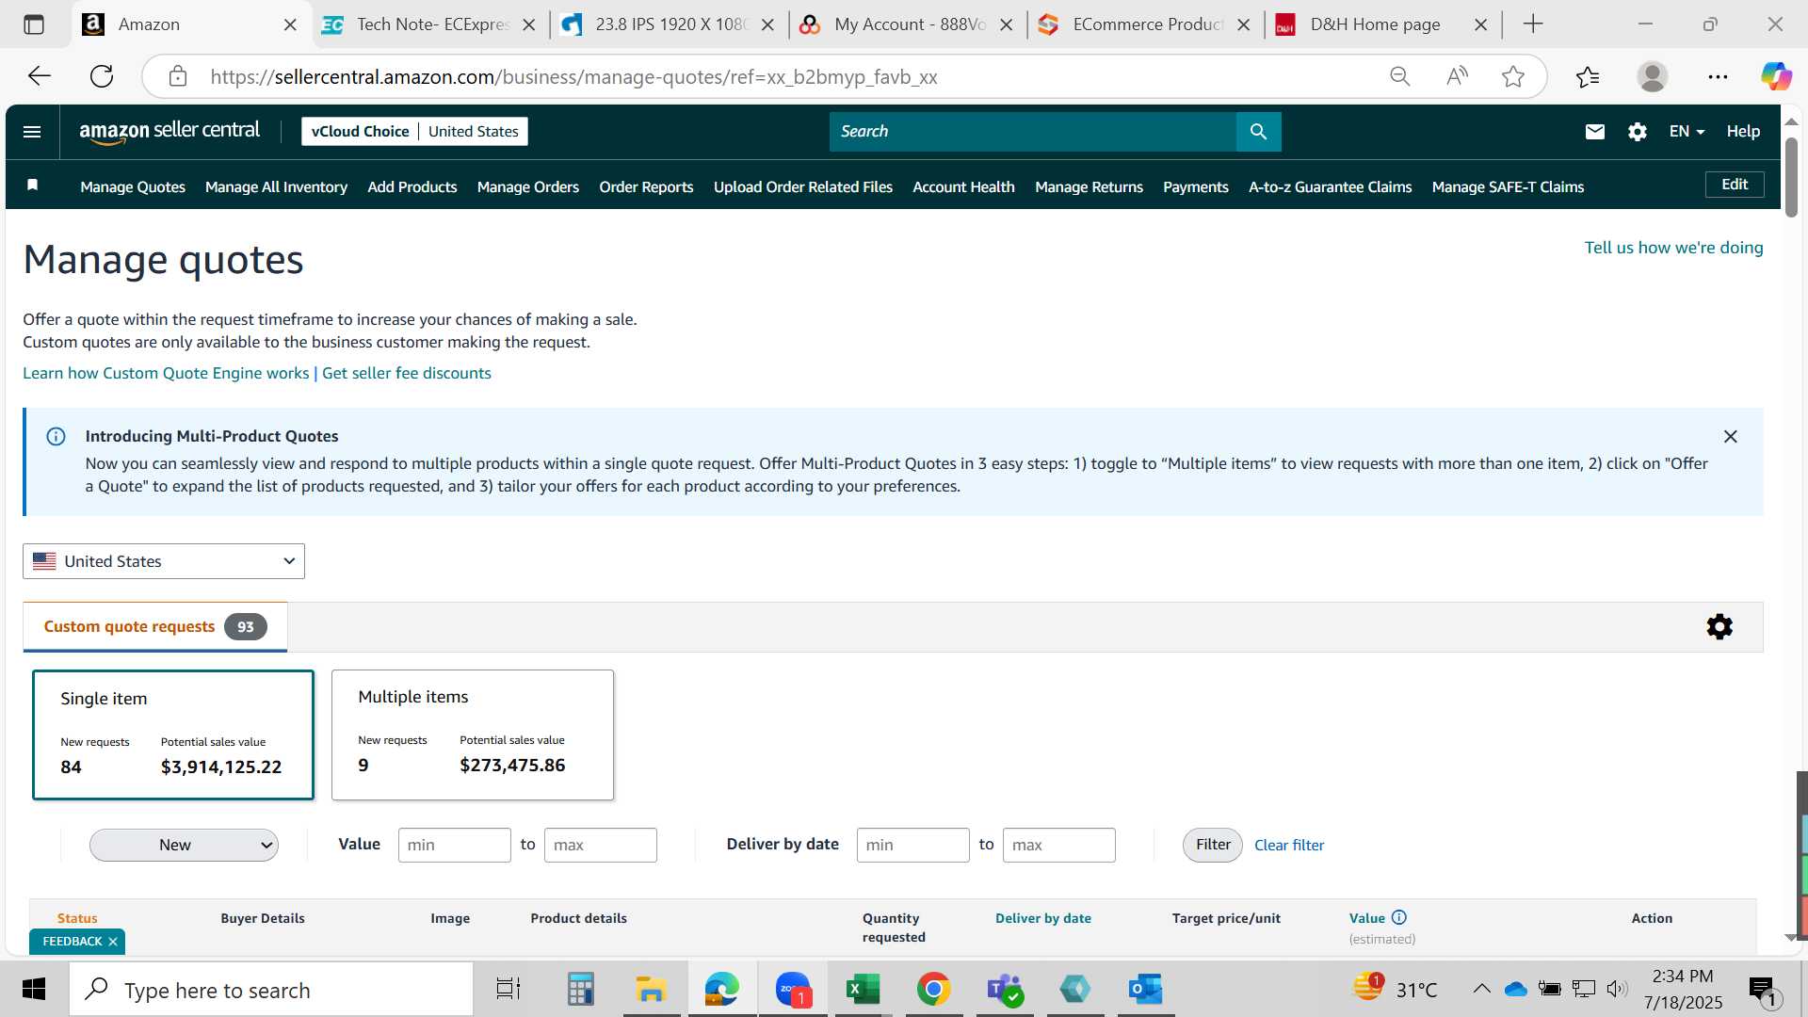Viewport: 1808px width, 1017px height.
Task: Sort by Deliver by date column
Action: coord(1043,918)
